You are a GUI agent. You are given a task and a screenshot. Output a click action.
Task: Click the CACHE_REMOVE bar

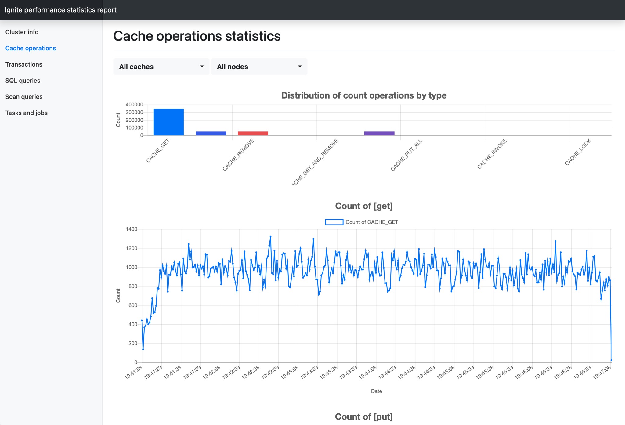click(211, 132)
